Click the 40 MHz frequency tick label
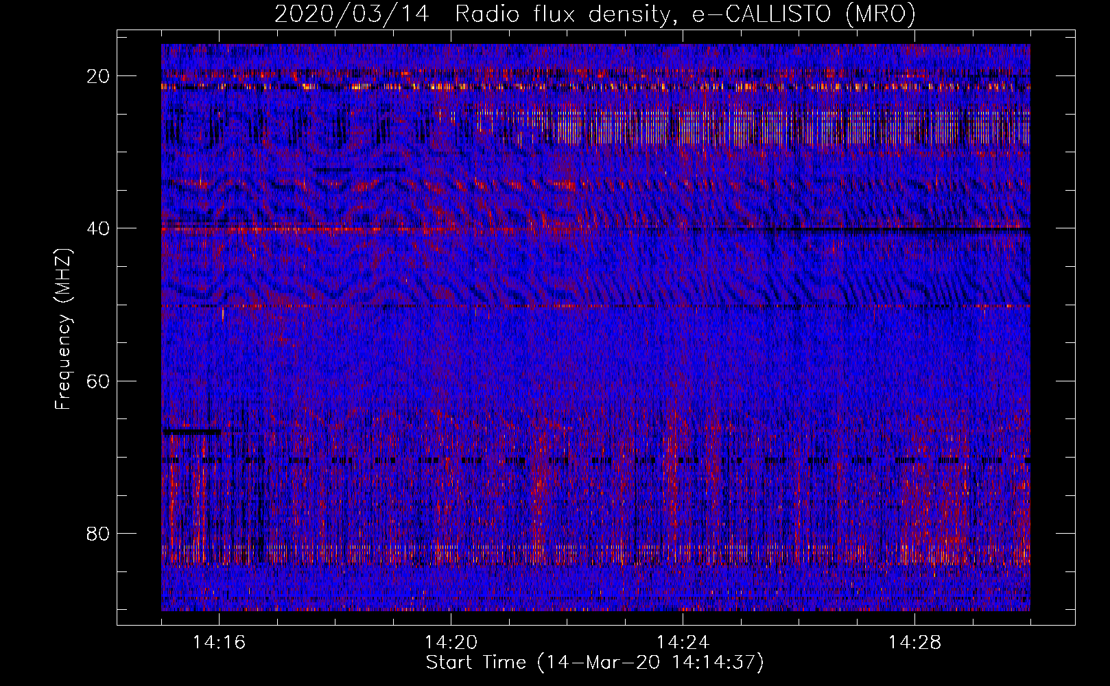This screenshot has height=686, width=1110. click(x=99, y=228)
